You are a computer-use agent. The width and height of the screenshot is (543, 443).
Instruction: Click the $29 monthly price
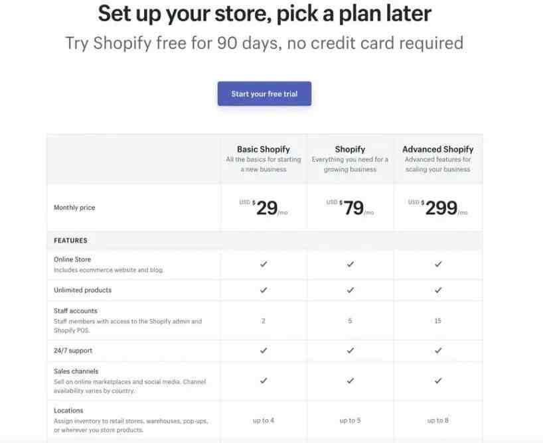pos(264,208)
